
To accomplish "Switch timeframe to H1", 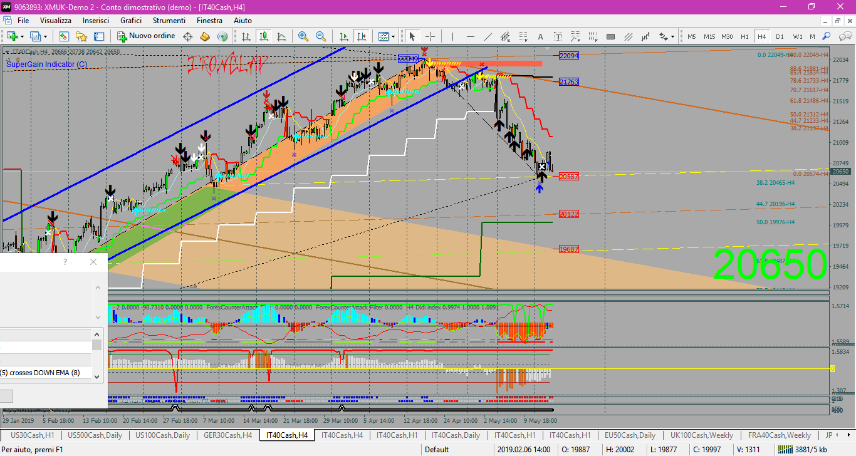I will pos(744,36).
